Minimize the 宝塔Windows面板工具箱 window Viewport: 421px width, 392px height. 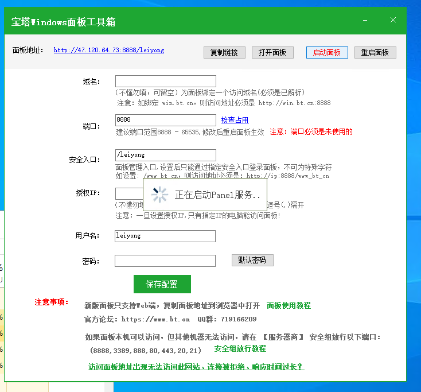(x=365, y=20)
